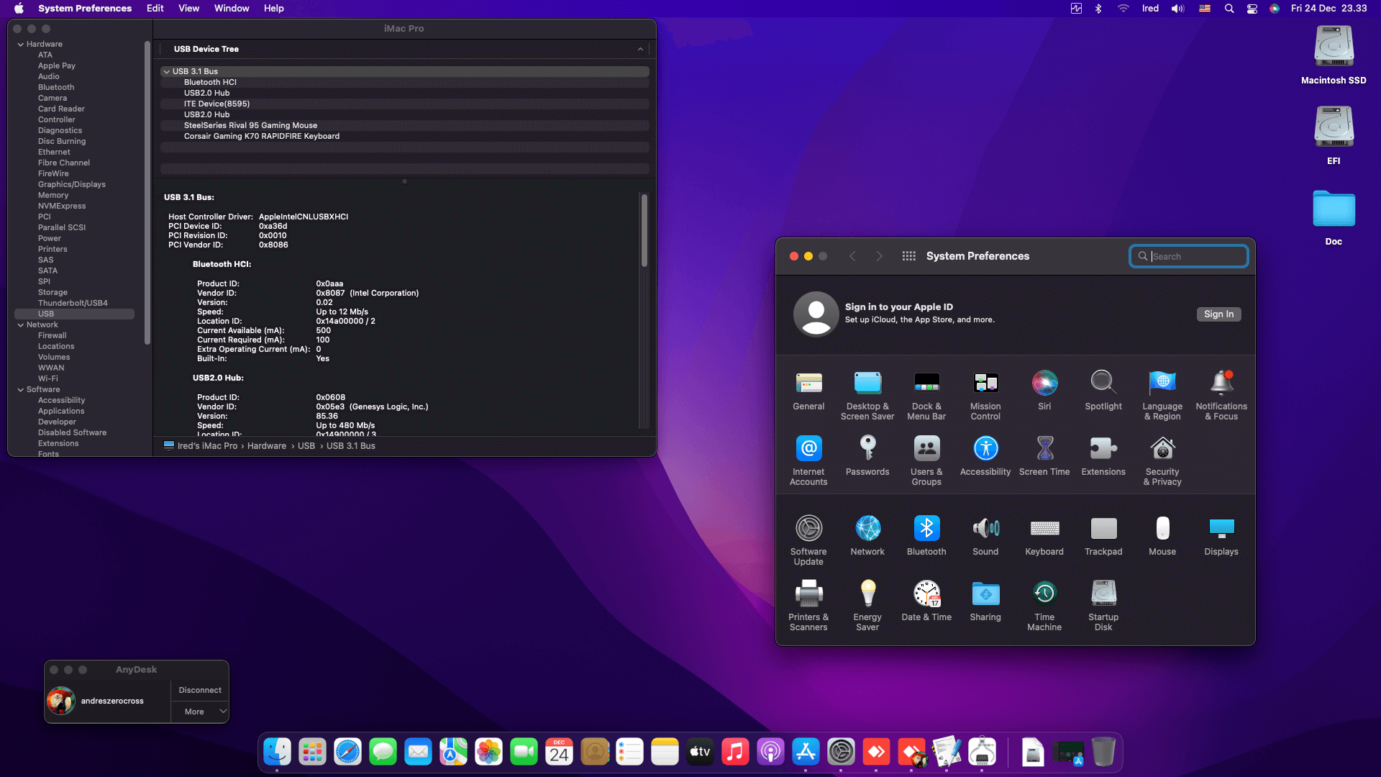
Task: Collapse the Software section in sidebar
Action: click(x=21, y=390)
